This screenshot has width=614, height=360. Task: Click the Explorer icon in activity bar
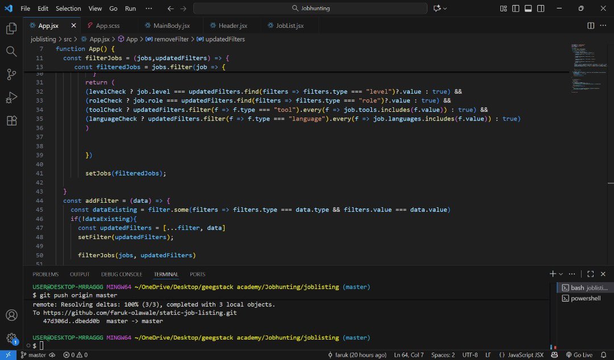pyautogui.click(x=11, y=27)
